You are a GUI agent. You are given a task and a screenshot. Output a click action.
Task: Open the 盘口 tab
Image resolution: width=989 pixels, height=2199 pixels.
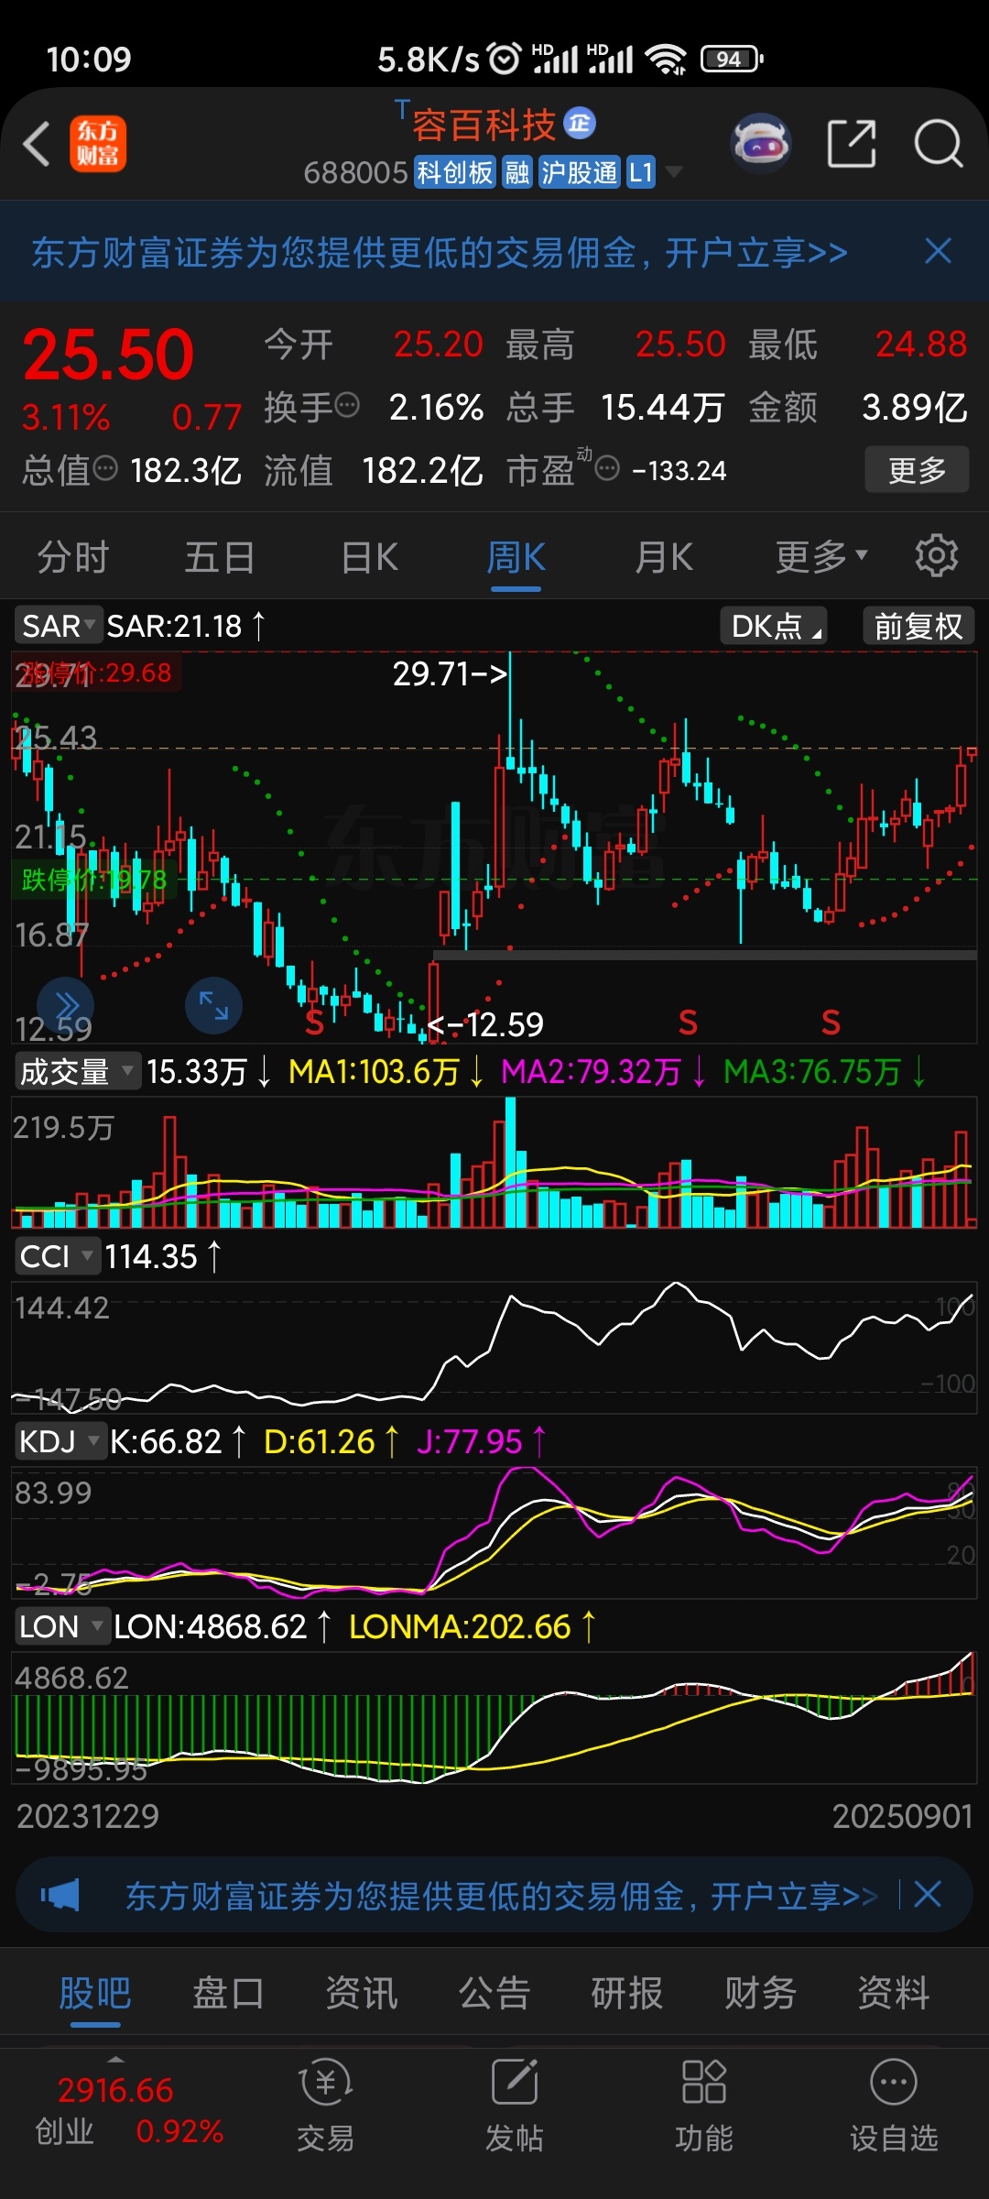228,1993
